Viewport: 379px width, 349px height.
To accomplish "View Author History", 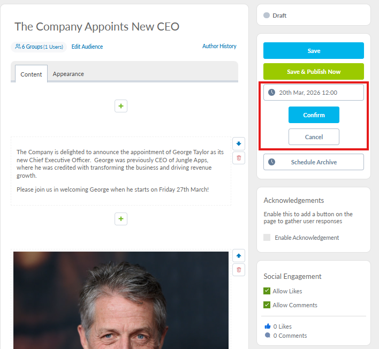I will [x=219, y=47].
